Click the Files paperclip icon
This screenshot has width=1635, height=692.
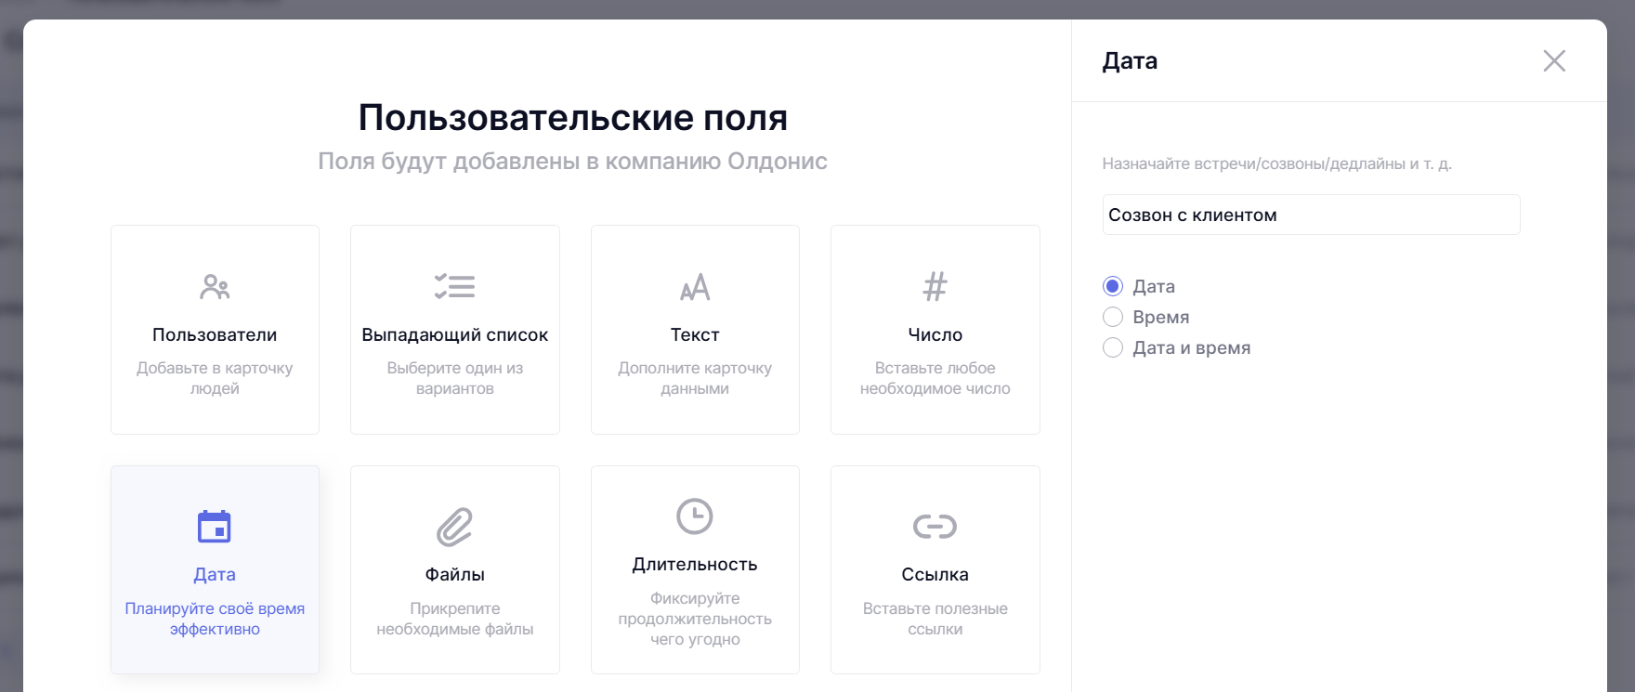(454, 527)
